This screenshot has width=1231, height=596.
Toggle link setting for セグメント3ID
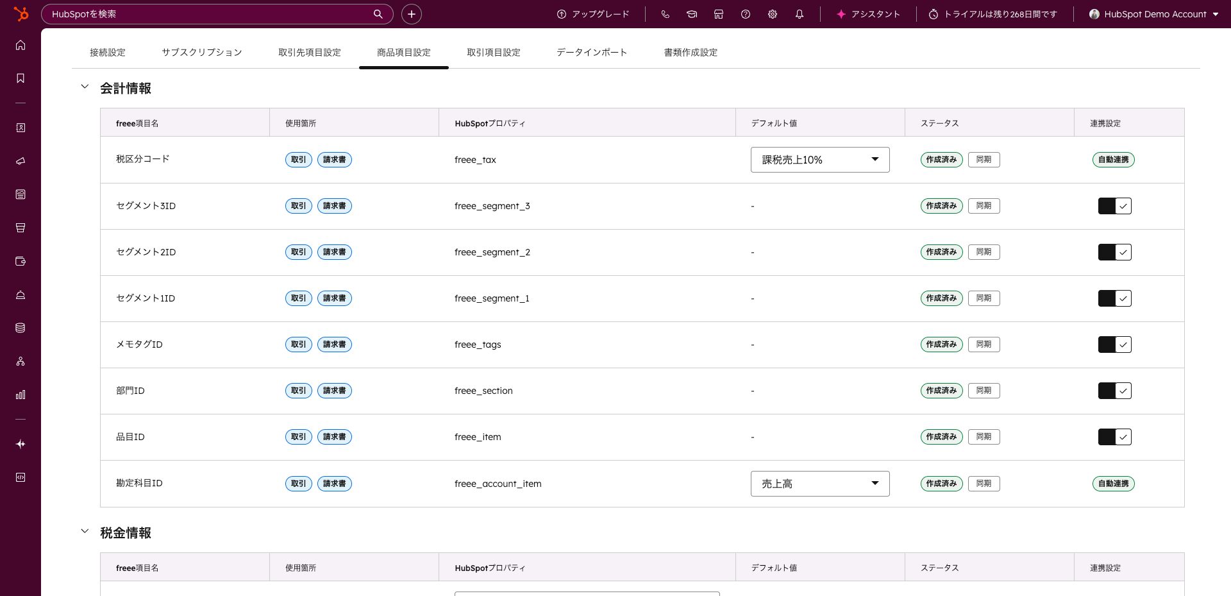[1115, 206]
